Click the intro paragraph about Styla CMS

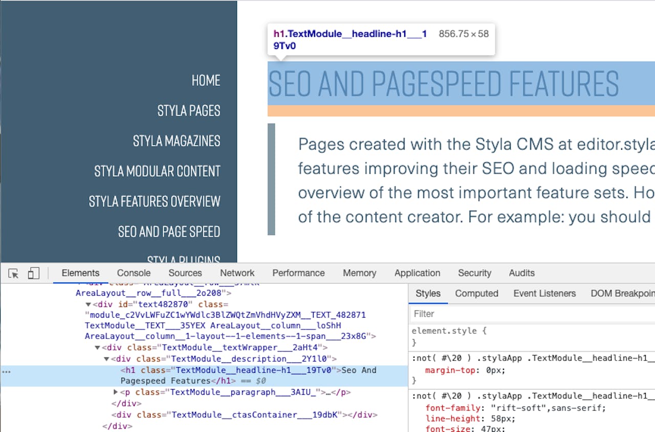pos(476,180)
